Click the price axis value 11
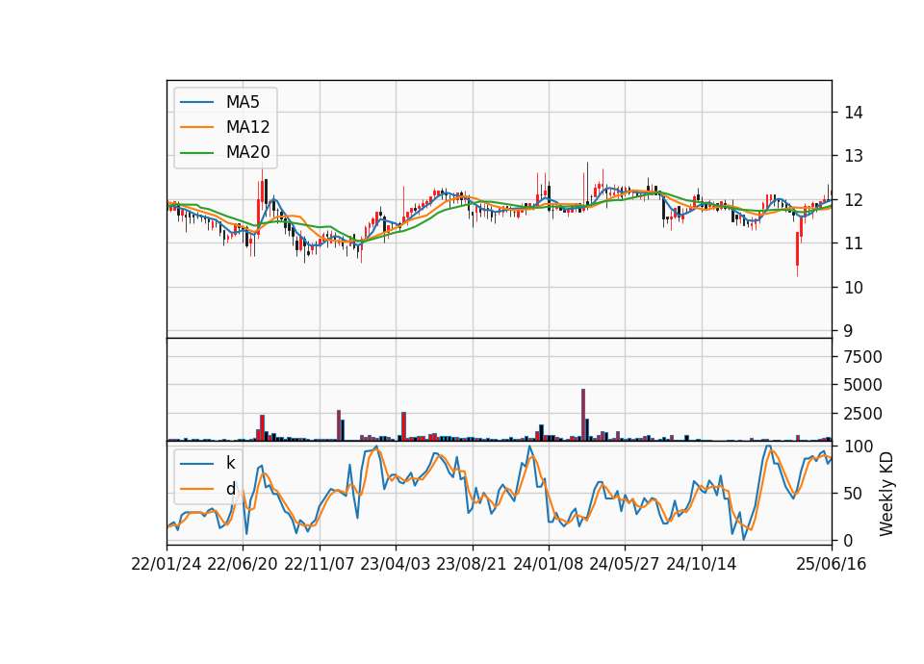 coord(854,243)
